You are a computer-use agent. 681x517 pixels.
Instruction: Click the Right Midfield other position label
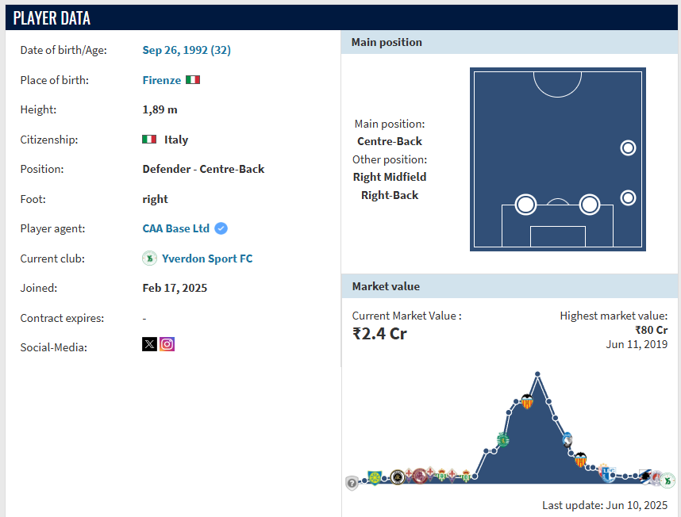(390, 177)
